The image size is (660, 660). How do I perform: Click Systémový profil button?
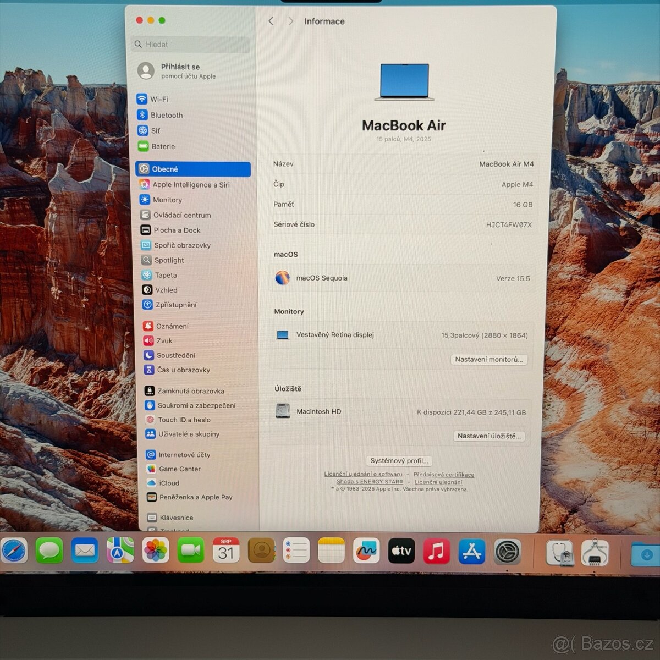(x=399, y=461)
